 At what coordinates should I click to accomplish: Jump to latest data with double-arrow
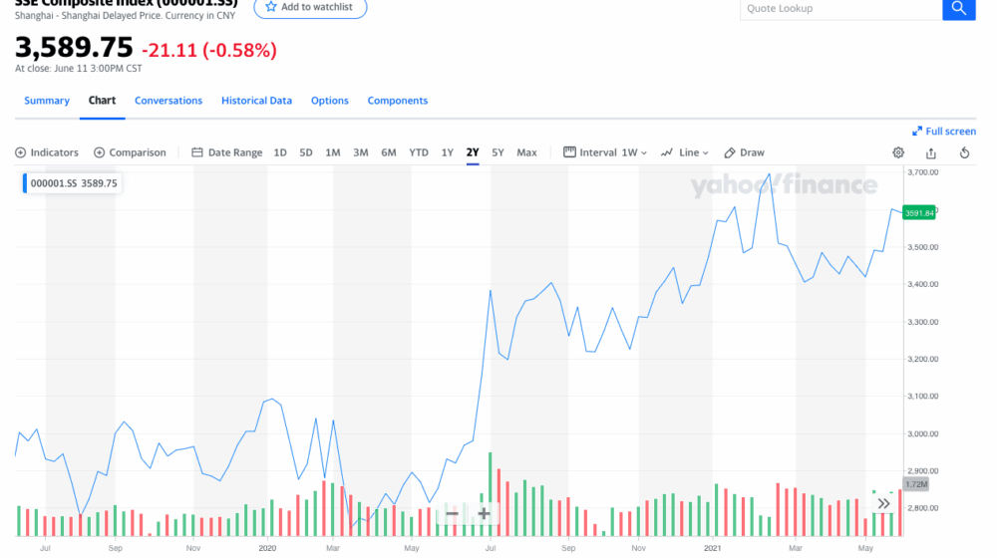pyautogui.click(x=883, y=503)
